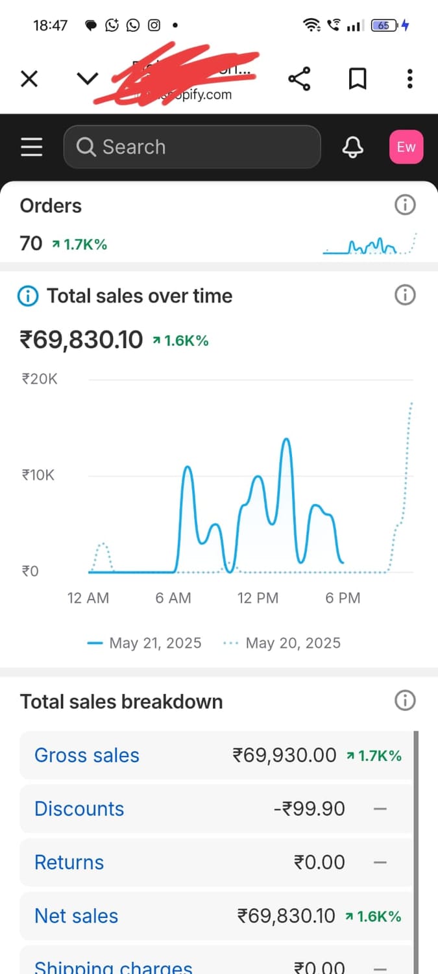Image resolution: width=438 pixels, height=974 pixels.
Task: Tap the notifications bell icon
Action: (352, 147)
